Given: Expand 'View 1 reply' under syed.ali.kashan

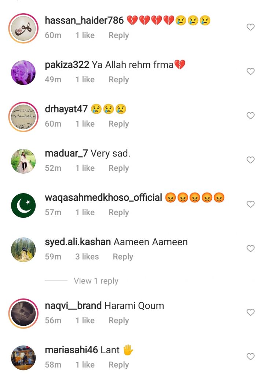Looking at the screenshot, I should 96,281.
